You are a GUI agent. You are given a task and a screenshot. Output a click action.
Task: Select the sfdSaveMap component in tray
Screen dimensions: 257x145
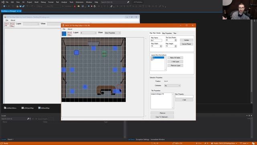point(44,108)
